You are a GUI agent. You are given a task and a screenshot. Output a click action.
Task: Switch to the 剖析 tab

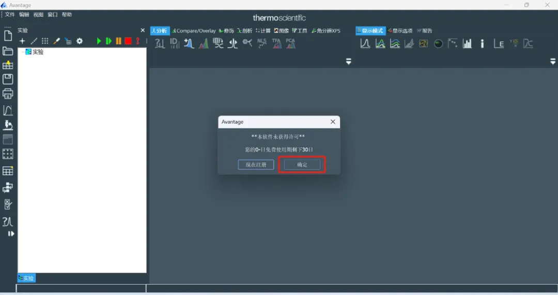(x=245, y=30)
